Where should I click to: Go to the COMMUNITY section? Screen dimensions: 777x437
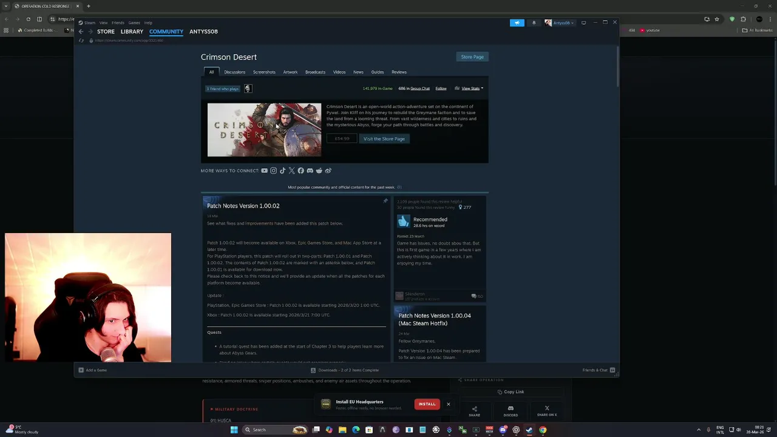click(x=166, y=32)
